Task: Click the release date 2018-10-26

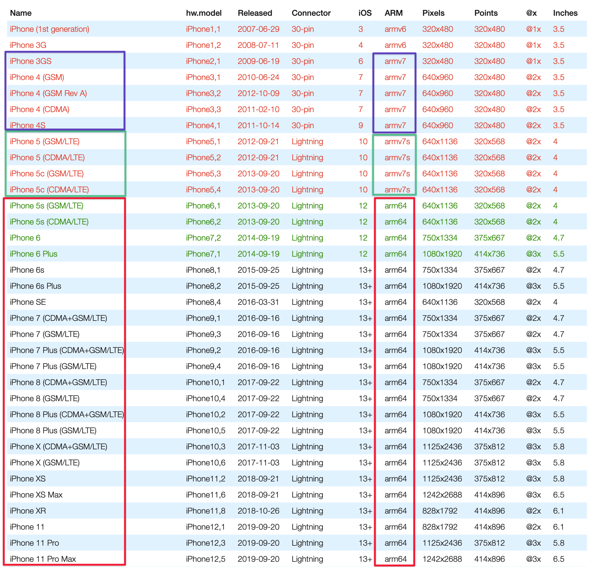Action: coord(258,511)
